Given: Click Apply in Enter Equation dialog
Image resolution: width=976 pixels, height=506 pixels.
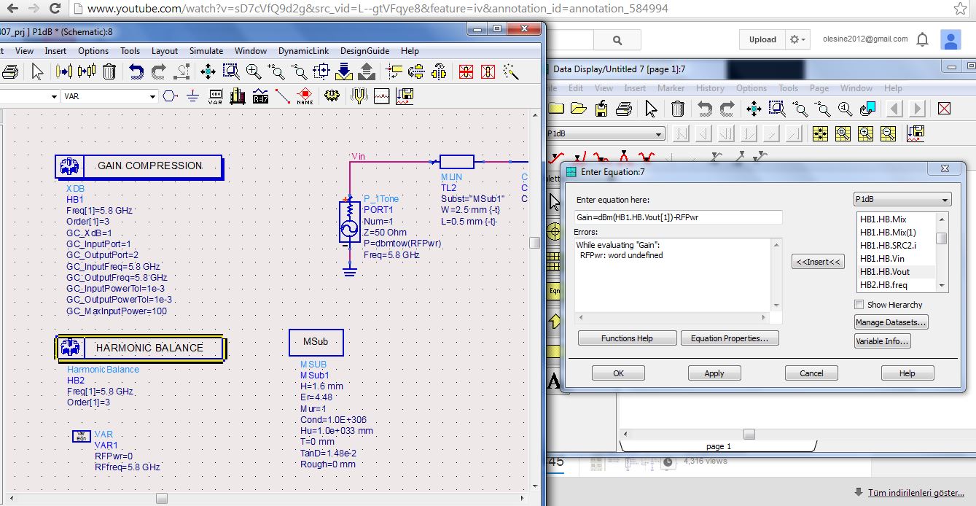Looking at the screenshot, I should tap(714, 373).
